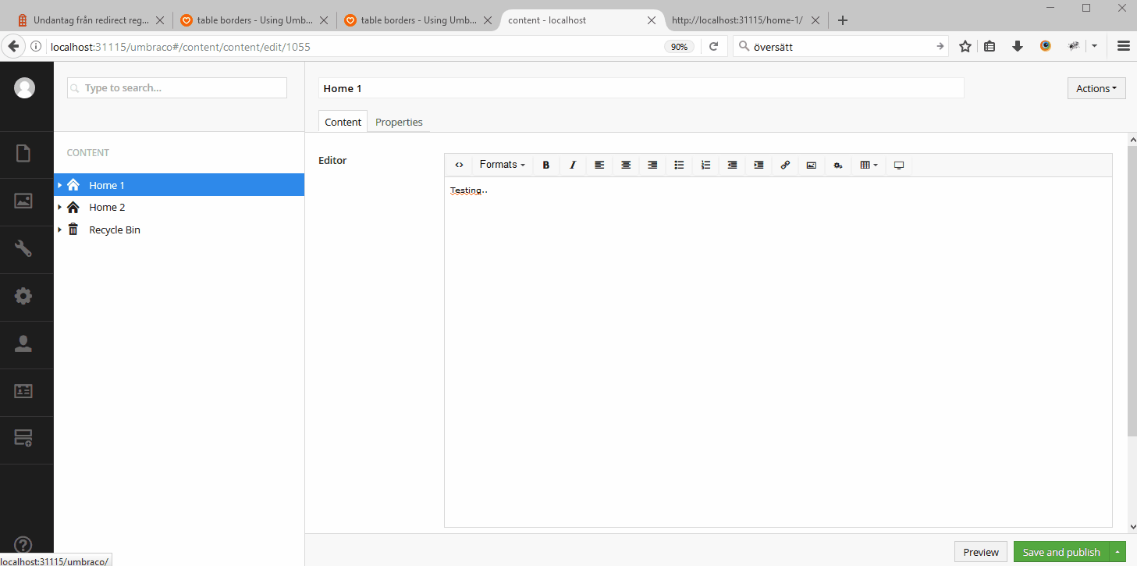Switch to the Properties tab
1137x566 pixels.
(399, 123)
